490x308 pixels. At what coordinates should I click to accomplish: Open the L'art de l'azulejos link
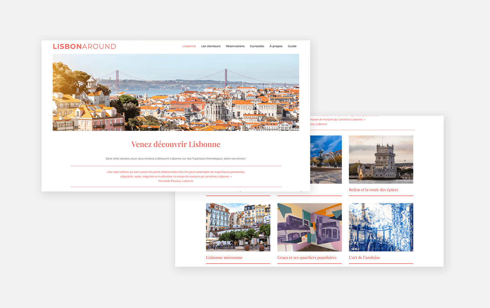coord(364,258)
